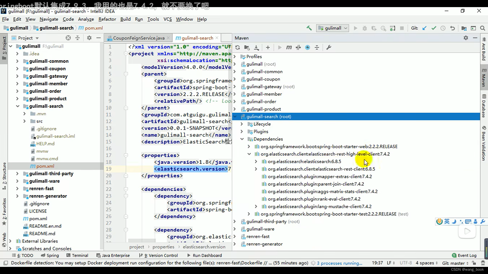Click the 3 processes running link
Screen dimensions: 488x274
pos(339,263)
